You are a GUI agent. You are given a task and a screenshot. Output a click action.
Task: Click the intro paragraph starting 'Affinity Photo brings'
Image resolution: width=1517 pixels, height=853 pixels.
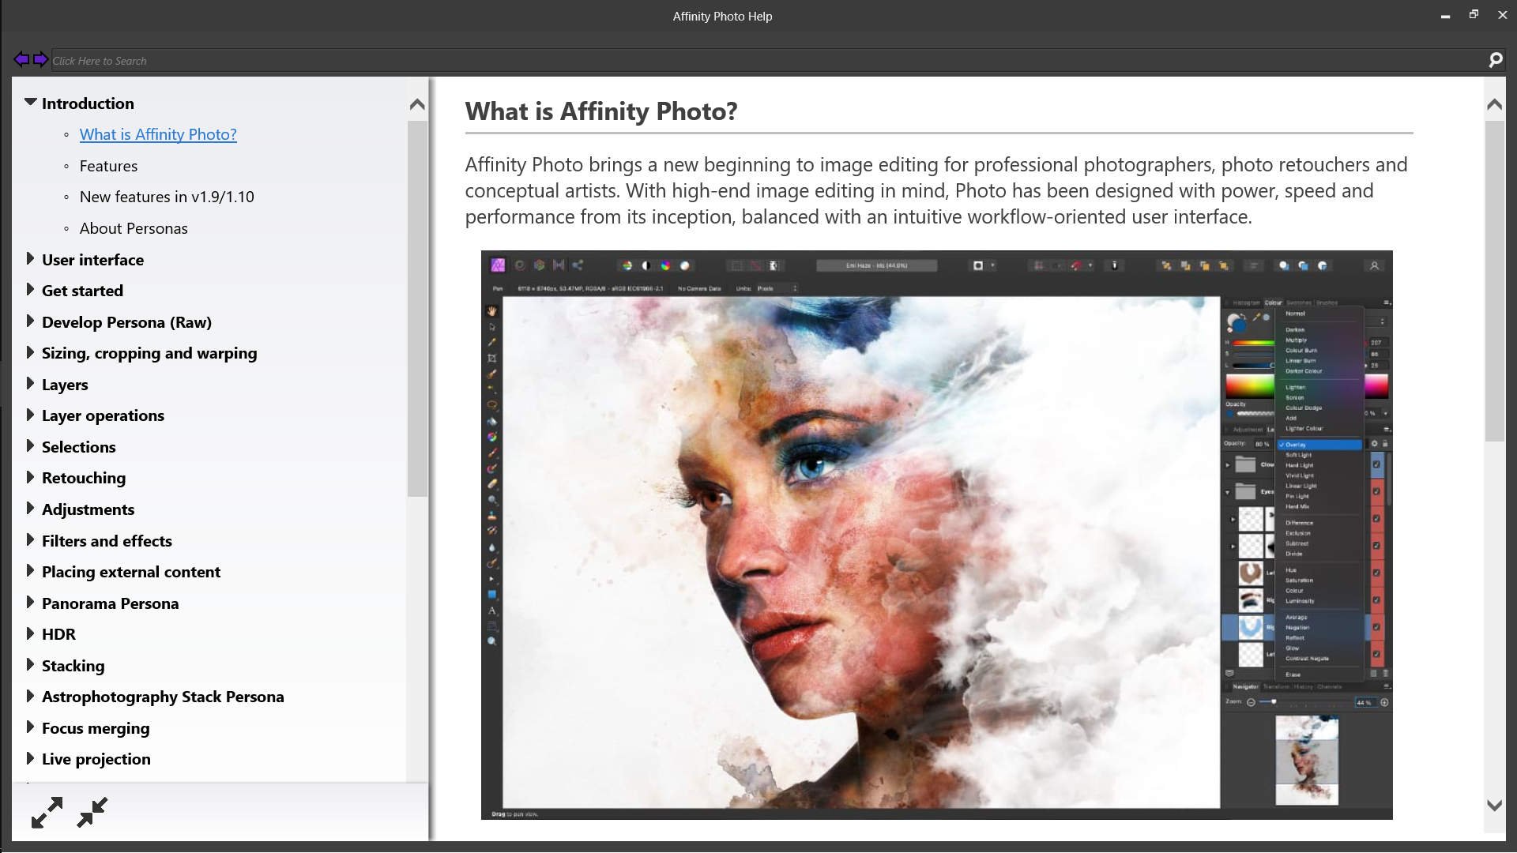(936, 190)
